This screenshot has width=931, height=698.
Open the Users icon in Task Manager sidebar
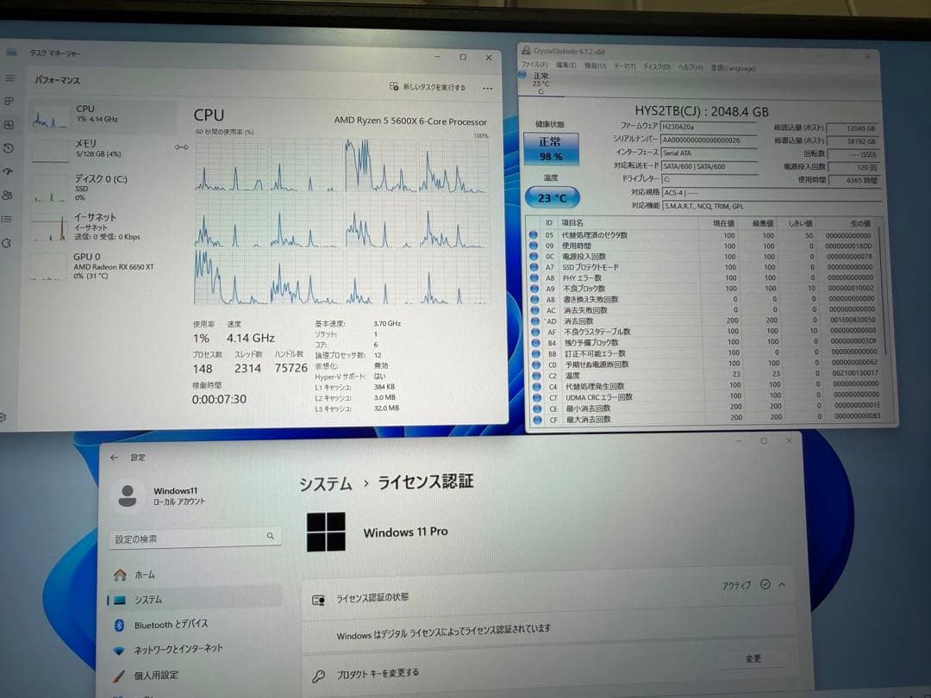(x=7, y=196)
